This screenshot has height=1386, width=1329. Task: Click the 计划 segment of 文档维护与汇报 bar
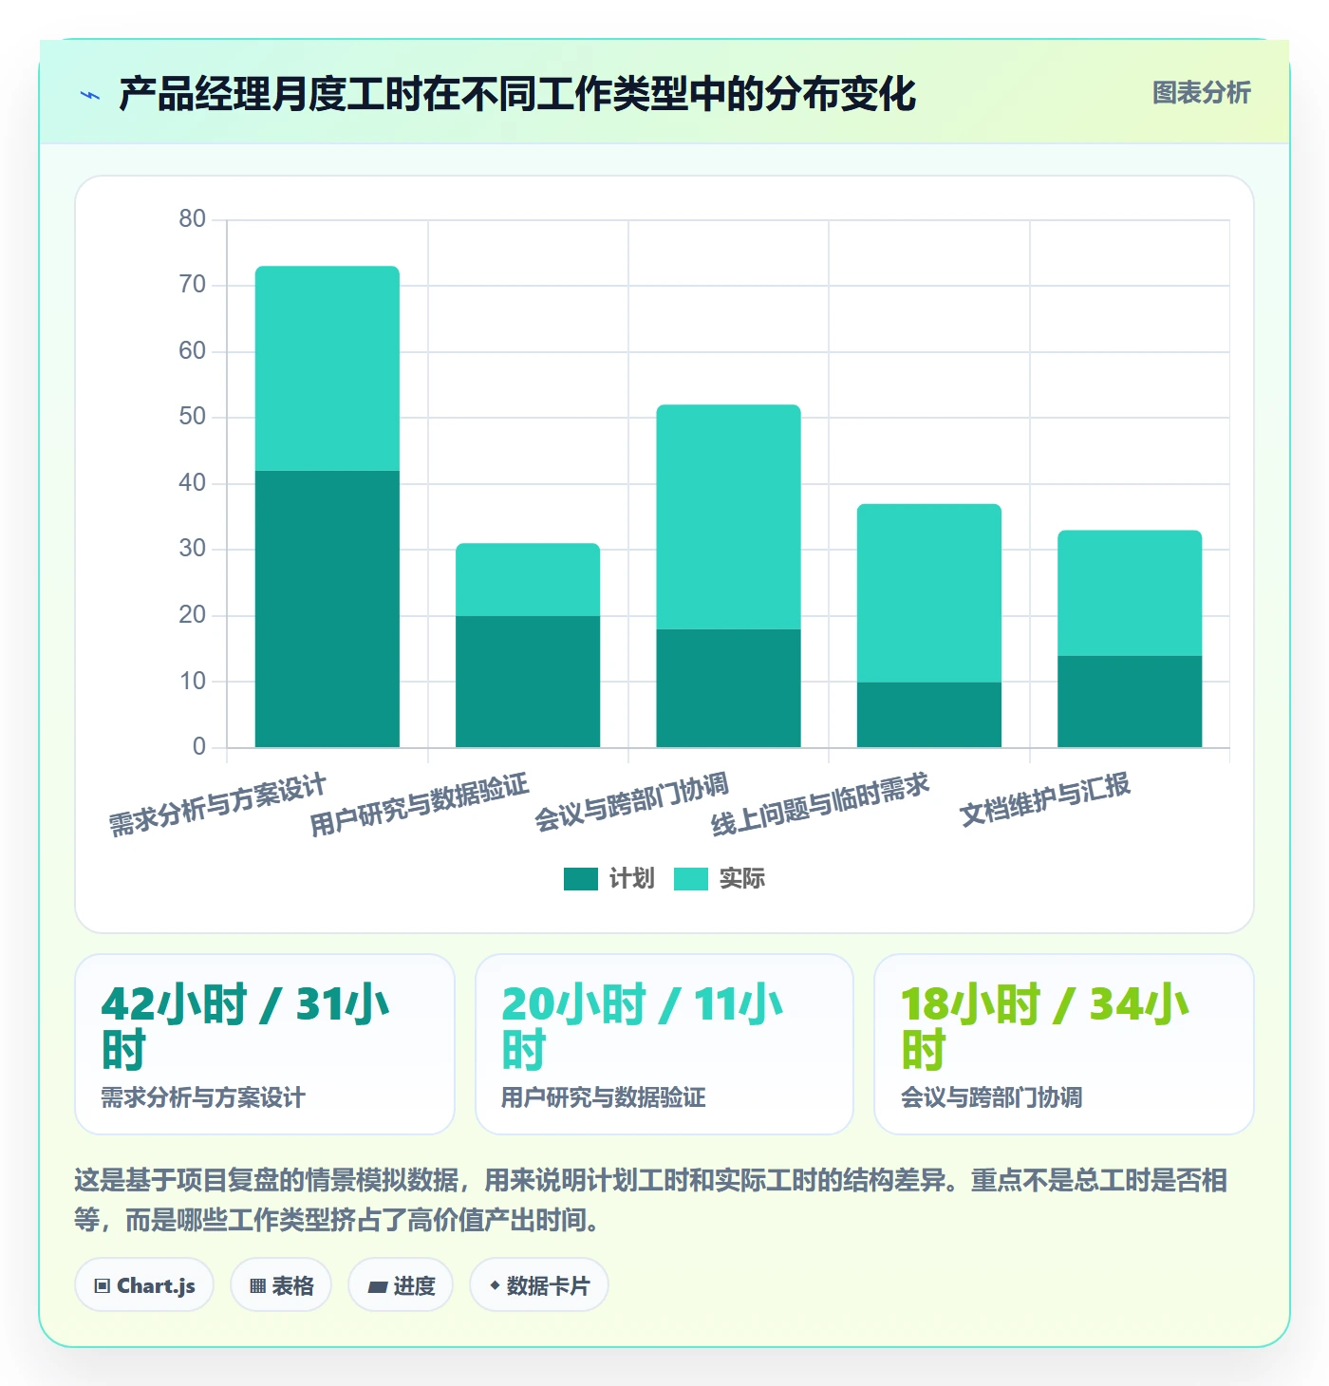pyautogui.click(x=1130, y=702)
